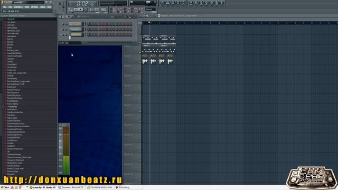Open the browser options menu arrow

pos(2,16)
